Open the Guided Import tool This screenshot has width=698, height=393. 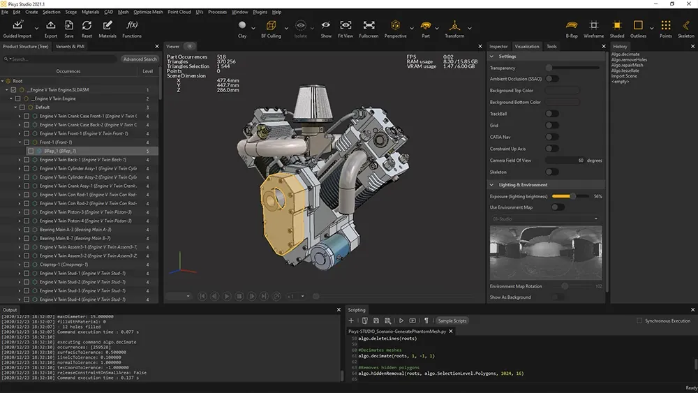point(17,29)
